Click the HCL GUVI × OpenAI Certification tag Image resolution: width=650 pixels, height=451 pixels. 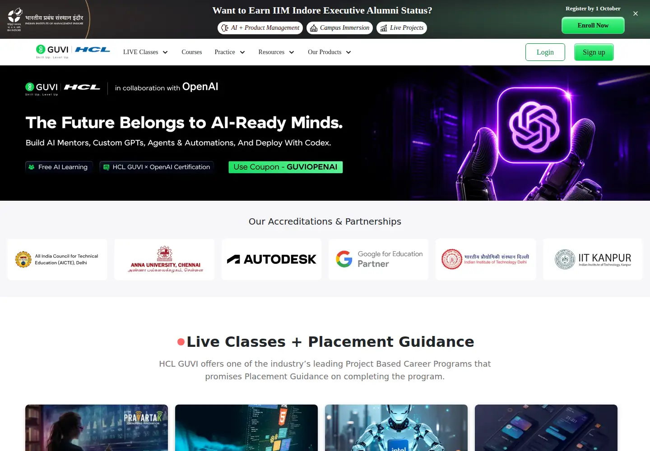157,167
